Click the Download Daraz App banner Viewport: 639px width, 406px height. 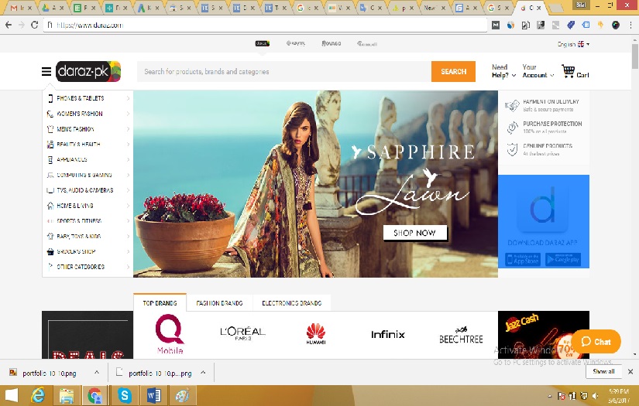(544, 221)
